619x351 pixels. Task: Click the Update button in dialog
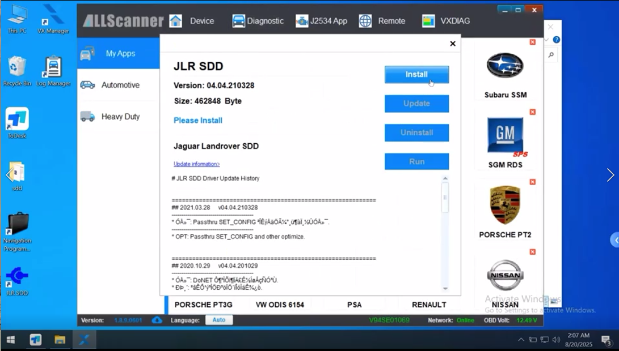416,104
